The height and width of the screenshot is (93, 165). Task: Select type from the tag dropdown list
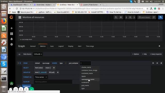[x=90, y=88]
